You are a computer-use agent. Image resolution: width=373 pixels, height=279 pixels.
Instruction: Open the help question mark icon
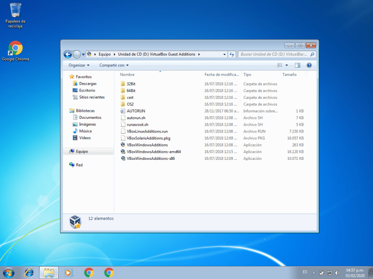[x=309, y=65]
